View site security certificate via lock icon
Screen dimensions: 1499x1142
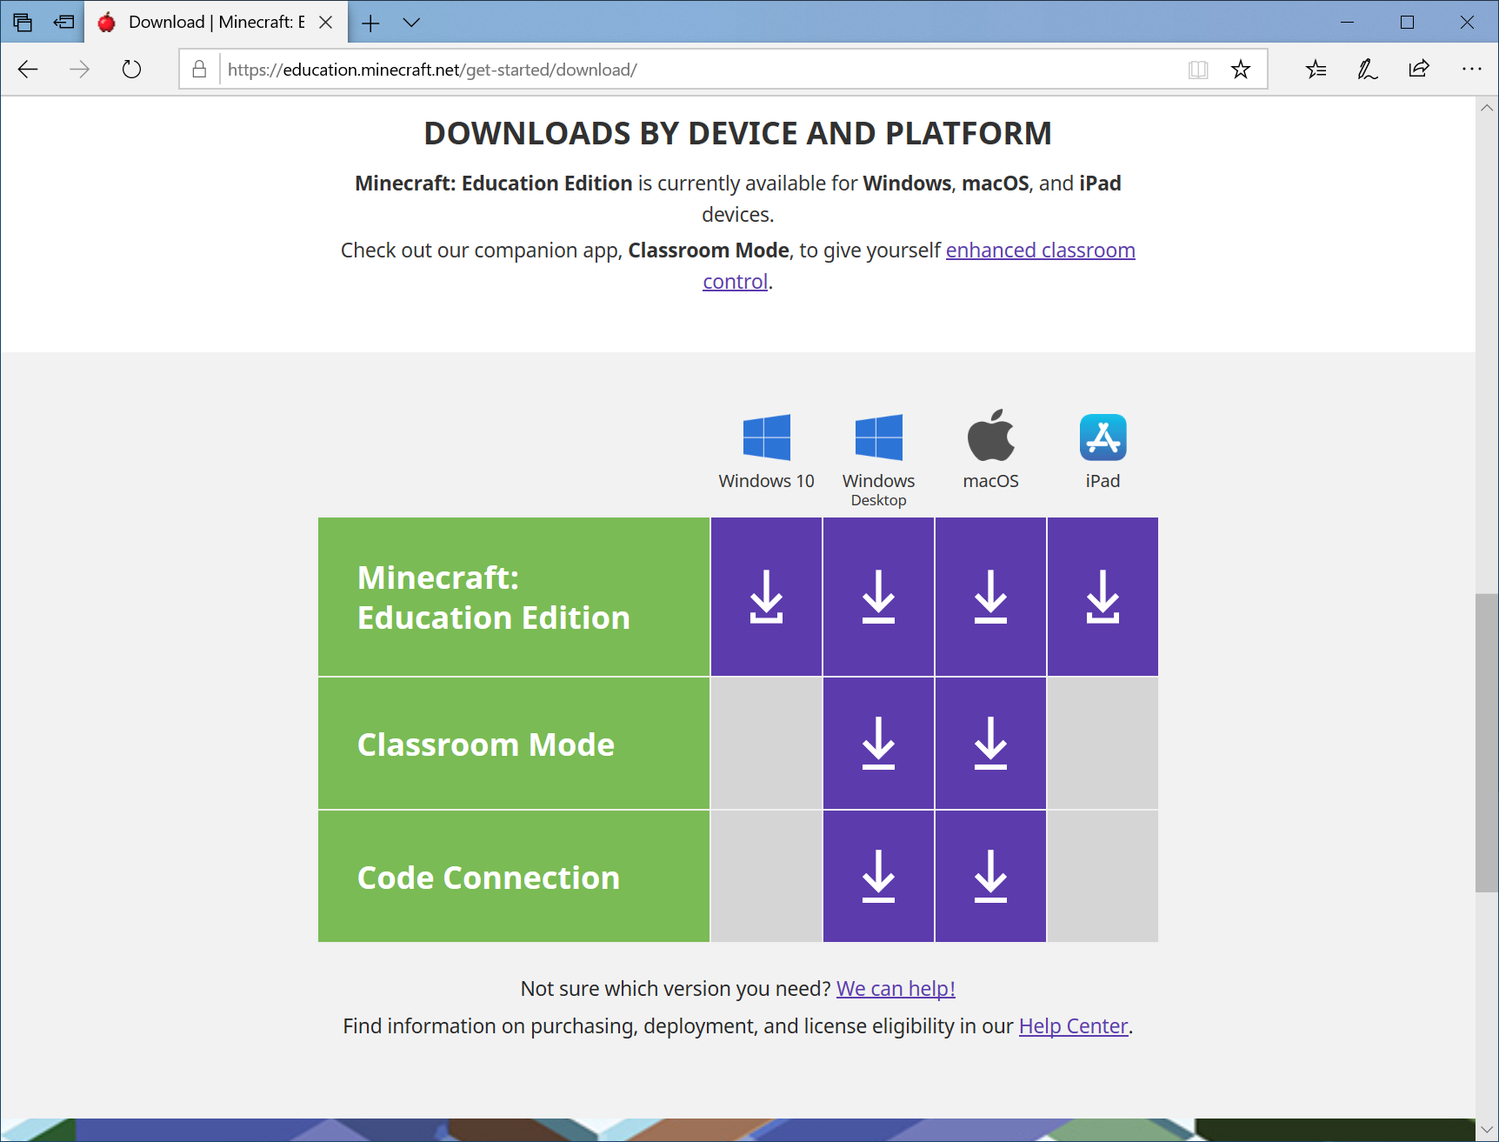[198, 69]
